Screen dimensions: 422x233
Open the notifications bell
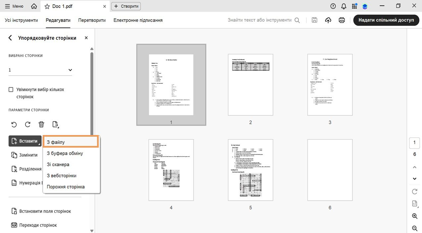pyautogui.click(x=344, y=6)
